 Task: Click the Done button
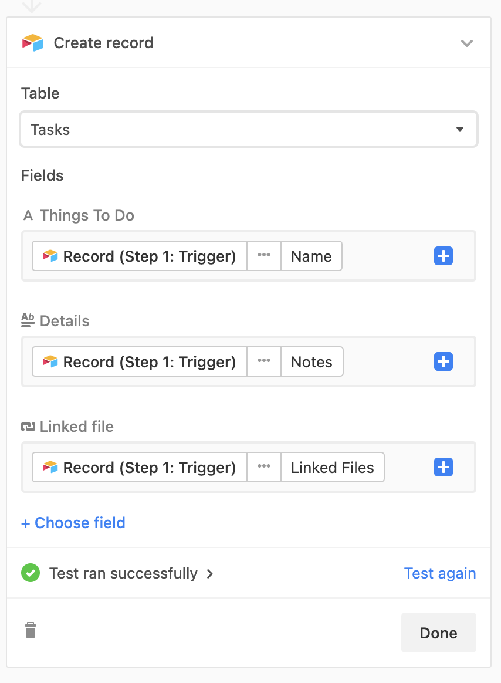(x=439, y=633)
